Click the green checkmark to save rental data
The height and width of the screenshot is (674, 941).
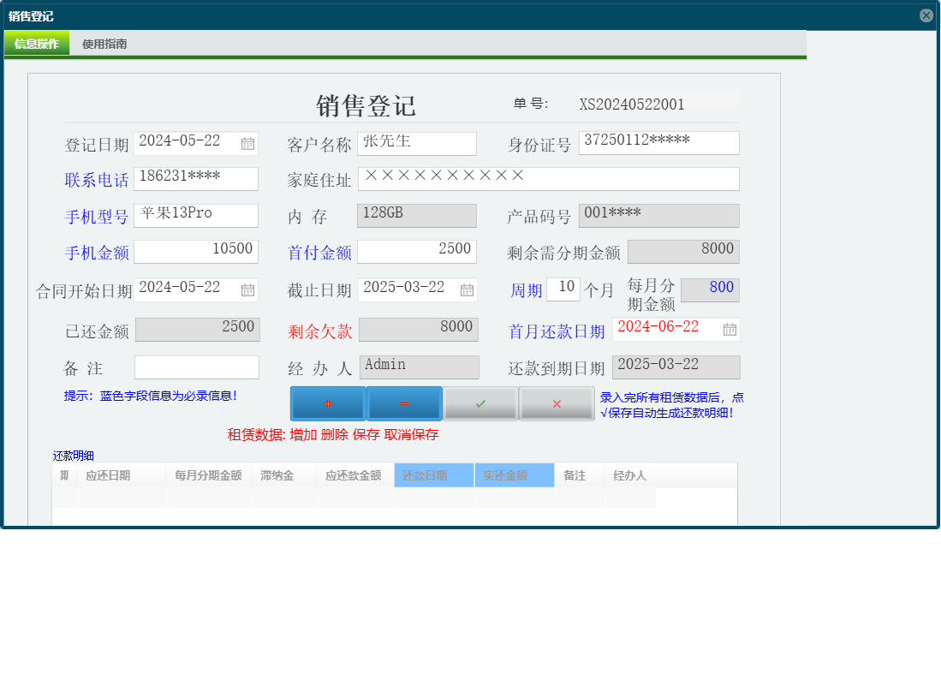point(479,403)
